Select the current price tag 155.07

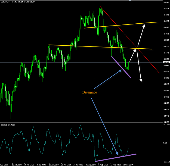166,62
